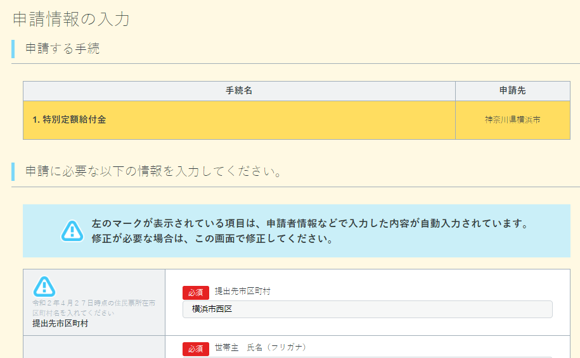Click the gray hint text 令和２年４月２７日時点の住民票所在市区町村名
Image resolution: width=580 pixels, height=358 pixels.
point(94,308)
